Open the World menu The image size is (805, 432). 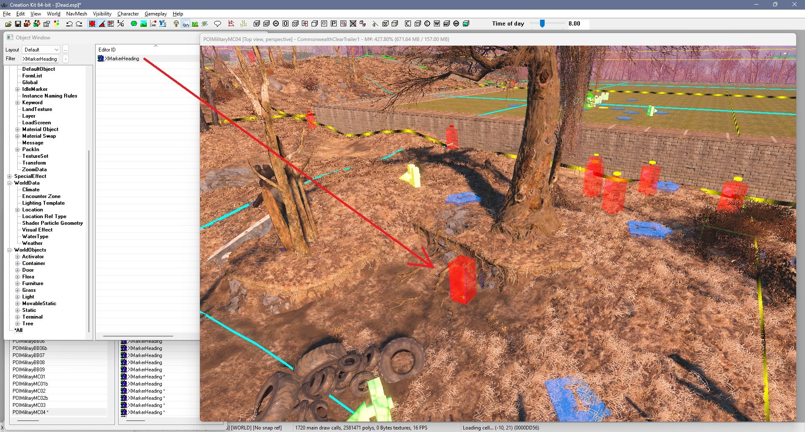tap(54, 14)
